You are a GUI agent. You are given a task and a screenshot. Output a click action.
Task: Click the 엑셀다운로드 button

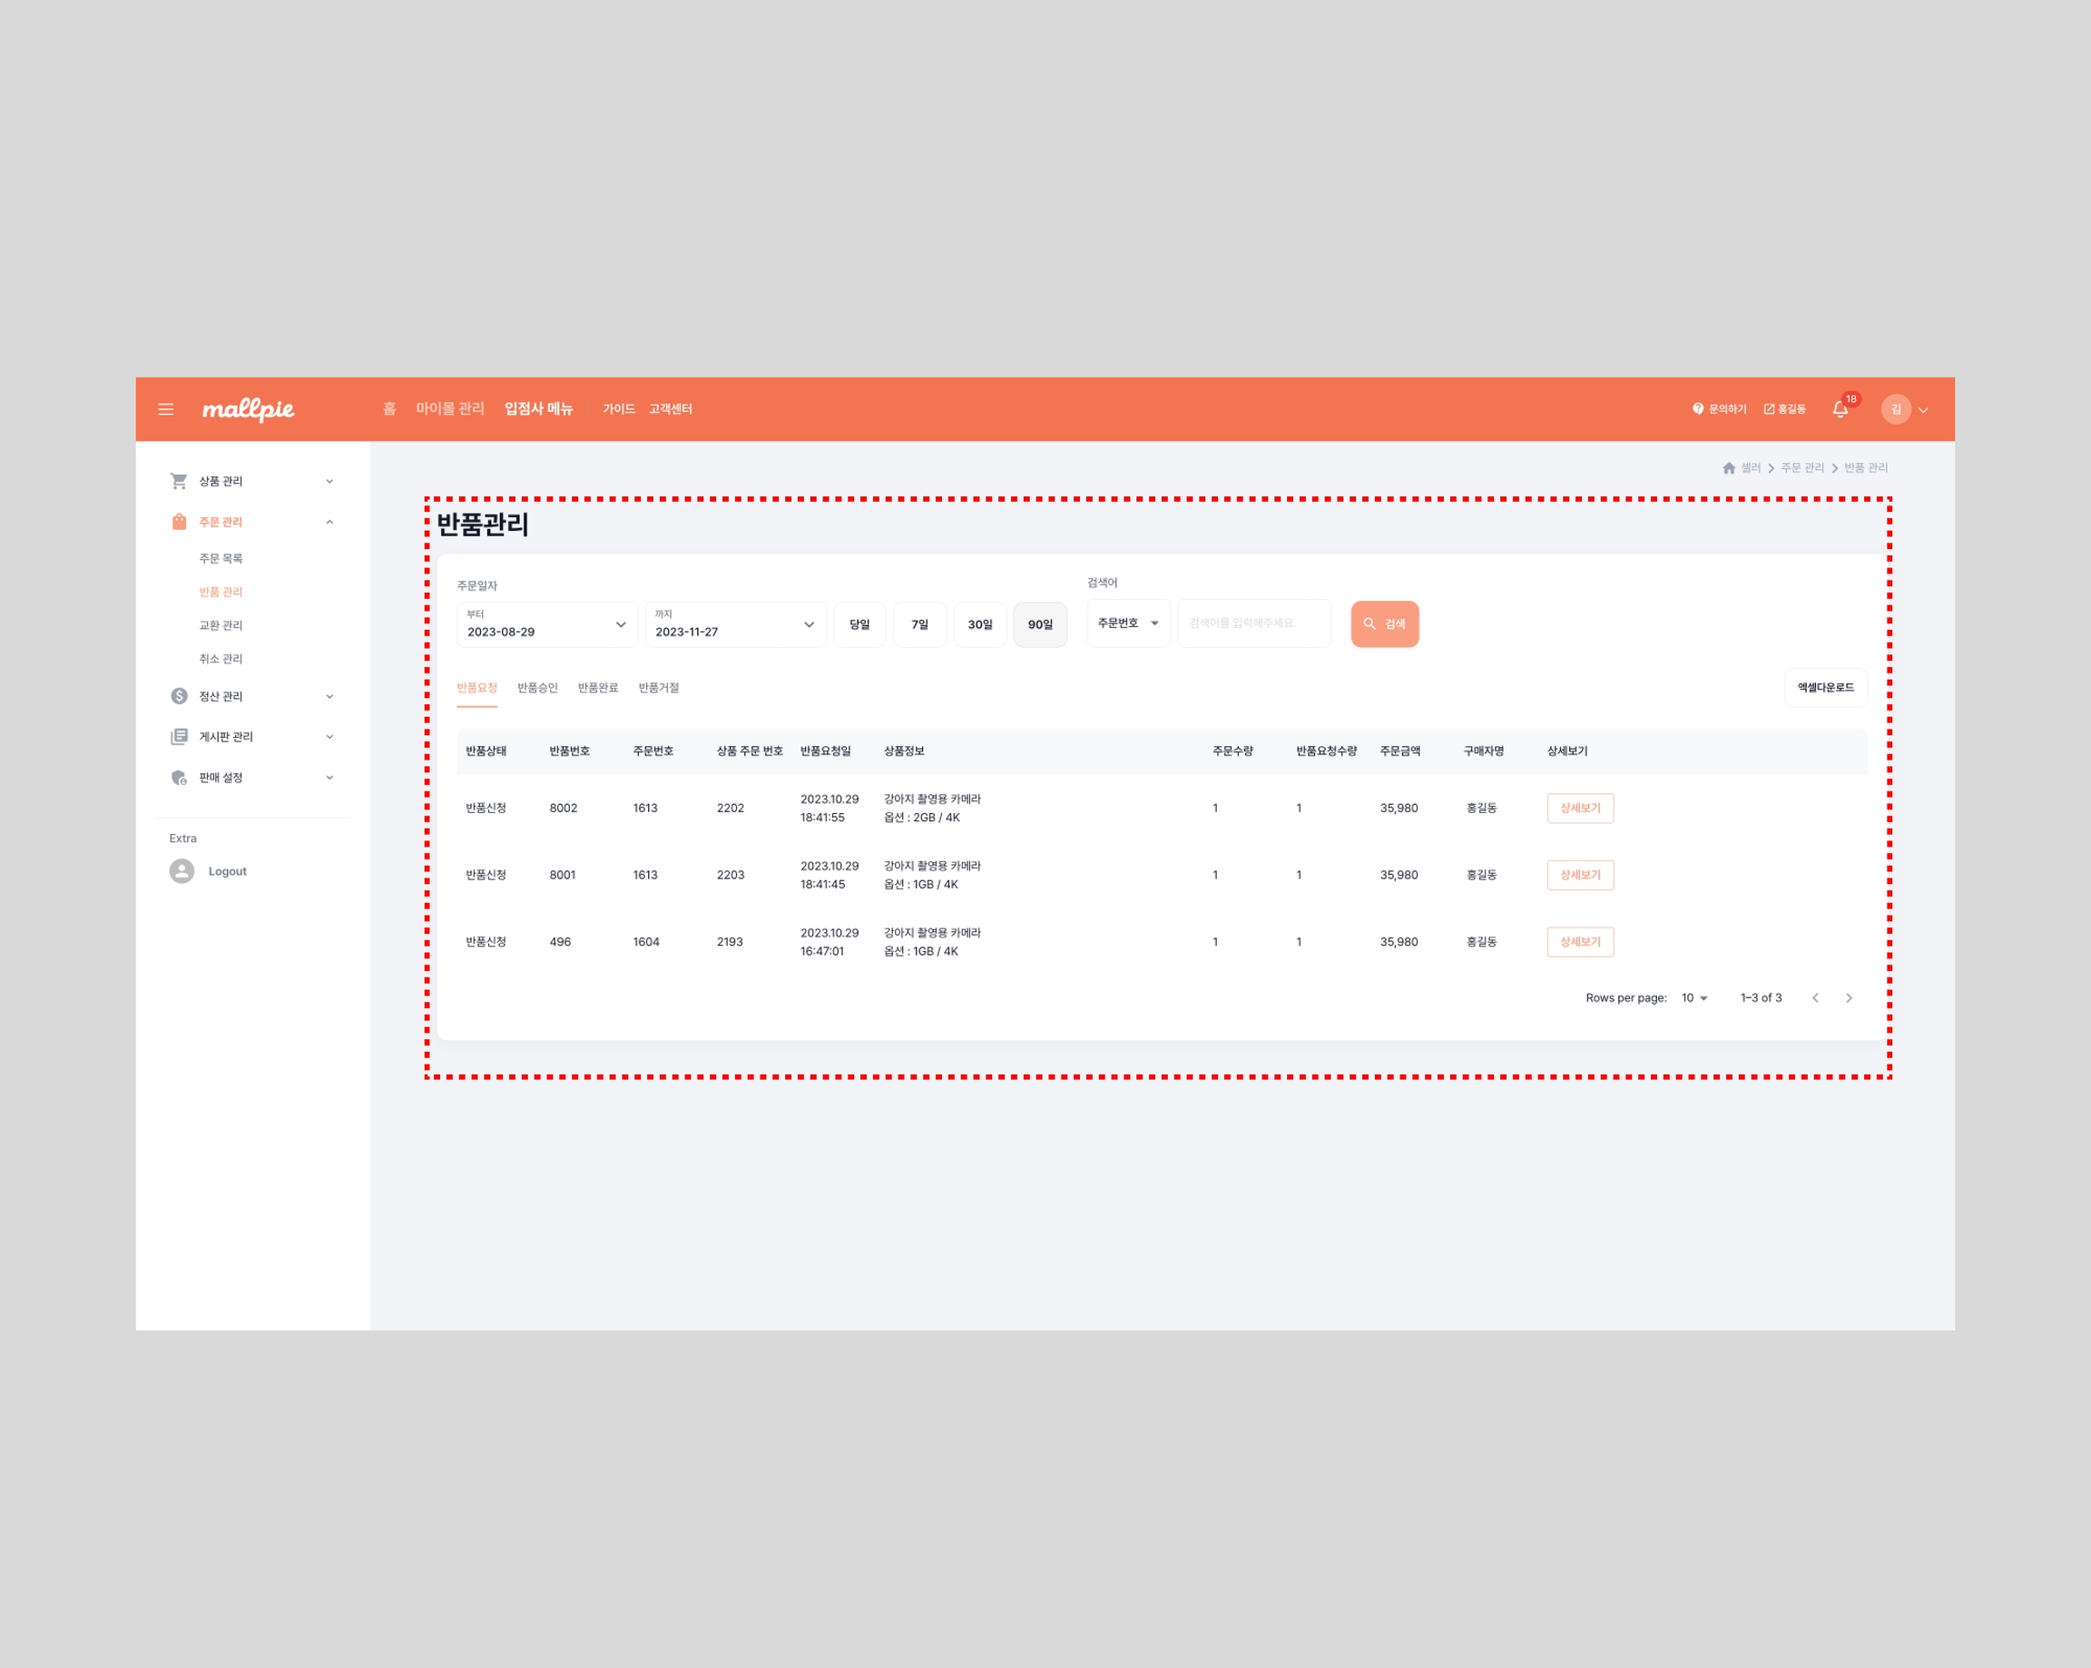(1825, 688)
